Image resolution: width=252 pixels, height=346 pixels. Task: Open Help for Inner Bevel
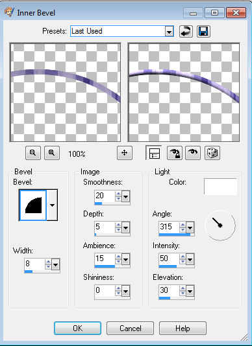click(x=183, y=328)
